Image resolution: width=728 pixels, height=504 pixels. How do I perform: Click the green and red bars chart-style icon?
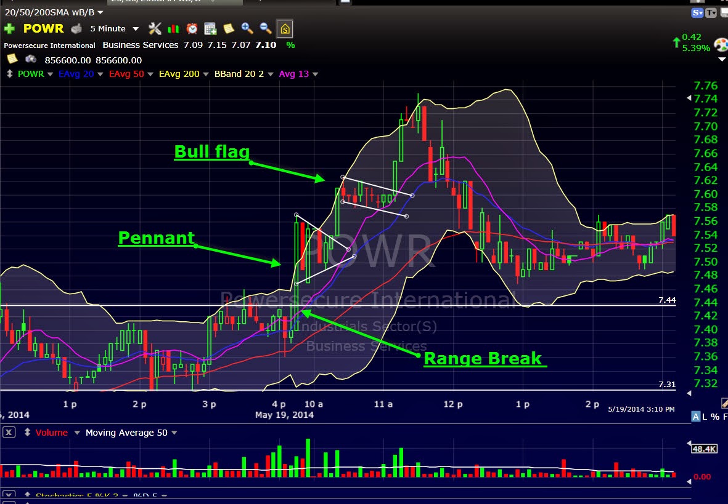pos(173,29)
